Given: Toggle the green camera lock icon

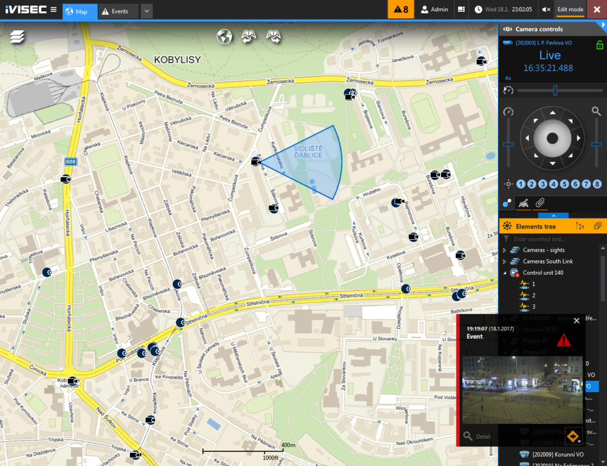Looking at the screenshot, I should click(x=599, y=45).
